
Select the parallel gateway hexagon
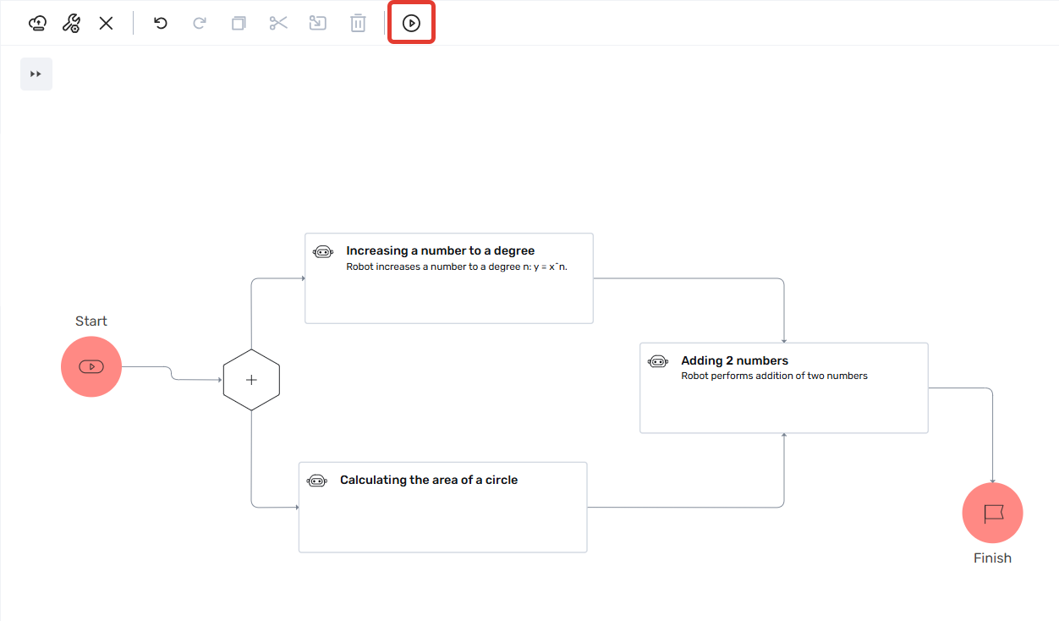pyautogui.click(x=251, y=380)
